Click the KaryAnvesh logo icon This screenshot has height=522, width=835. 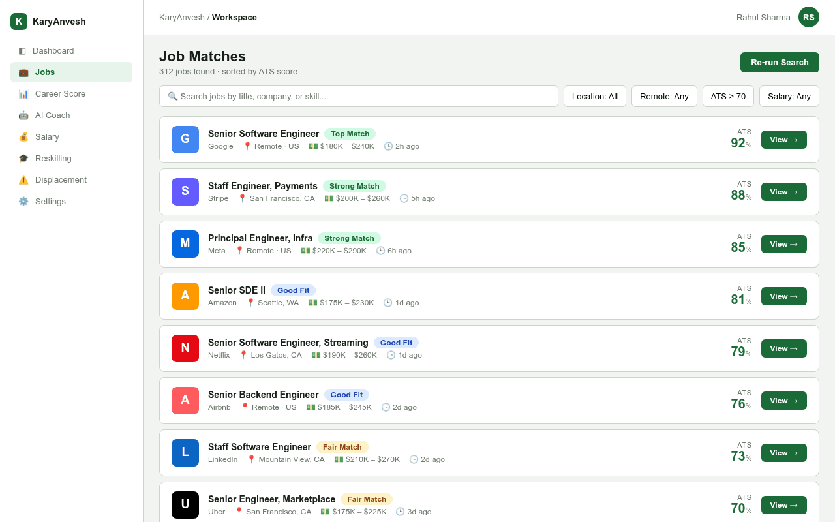point(19,22)
